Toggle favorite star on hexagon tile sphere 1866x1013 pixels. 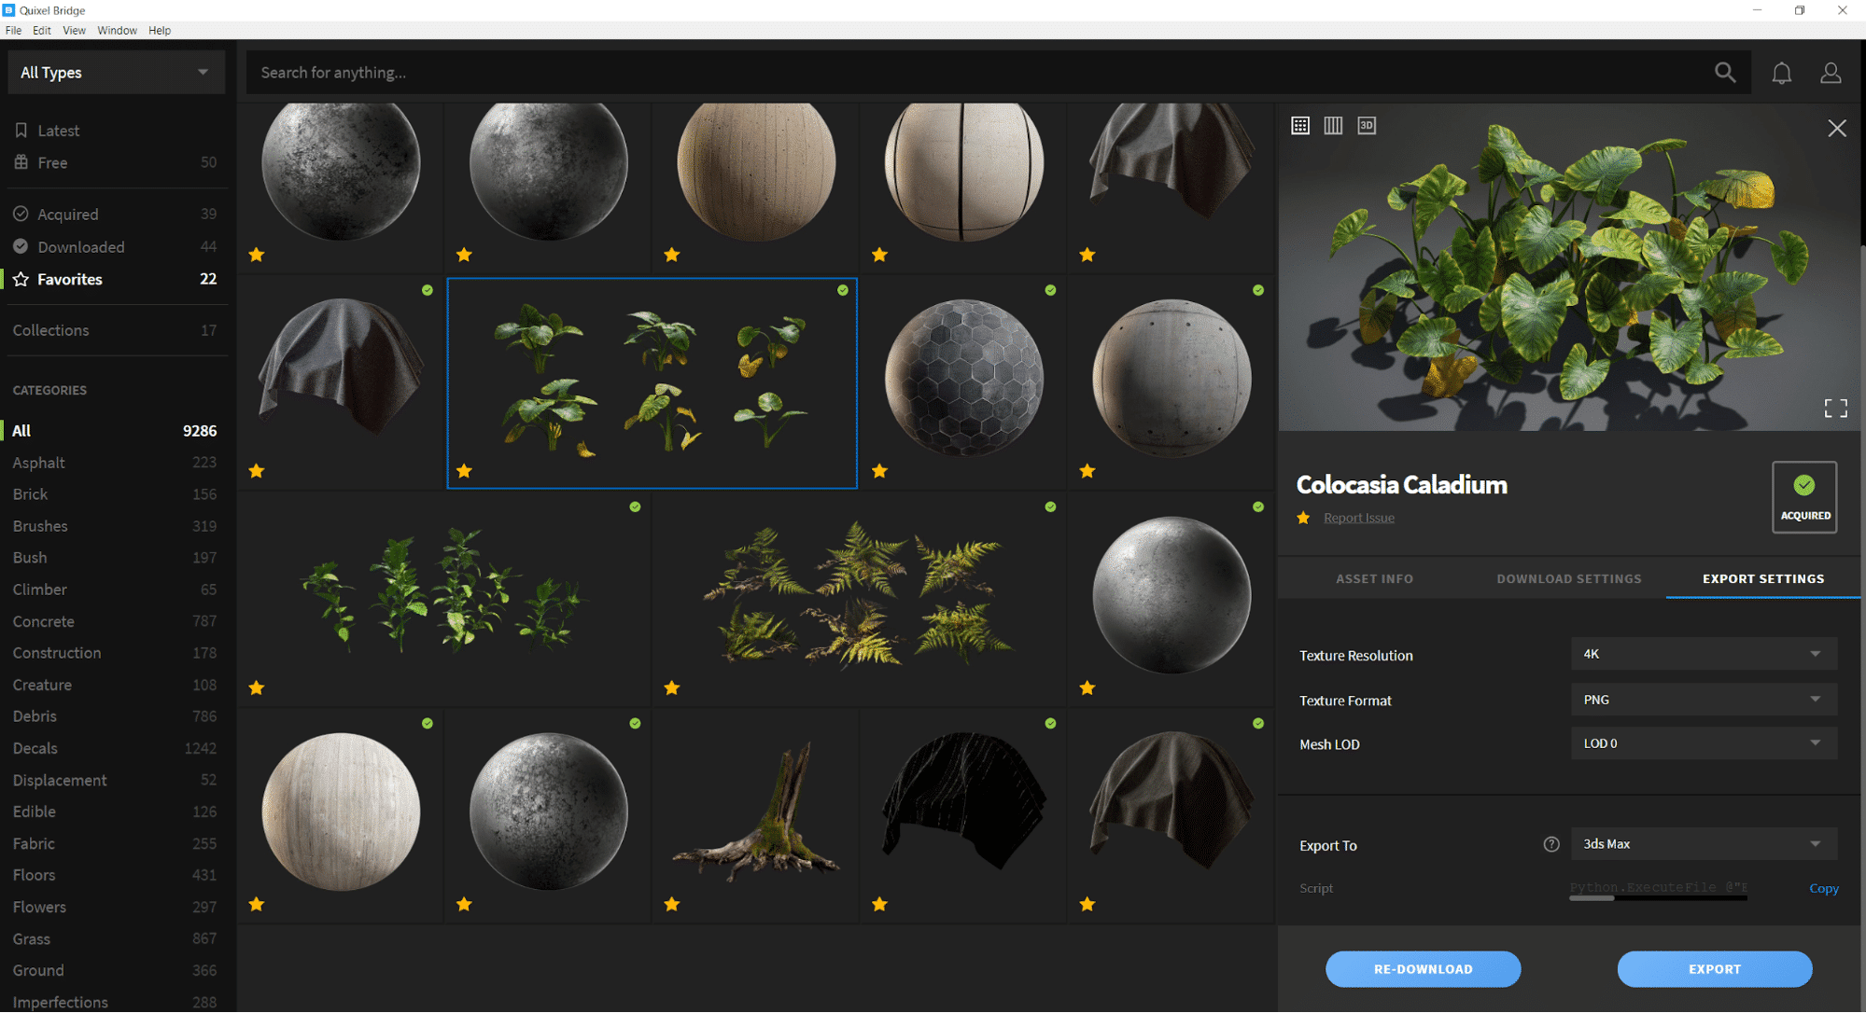point(879,471)
